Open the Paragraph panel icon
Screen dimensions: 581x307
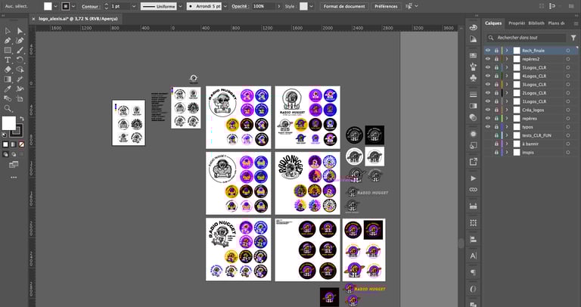click(473, 272)
